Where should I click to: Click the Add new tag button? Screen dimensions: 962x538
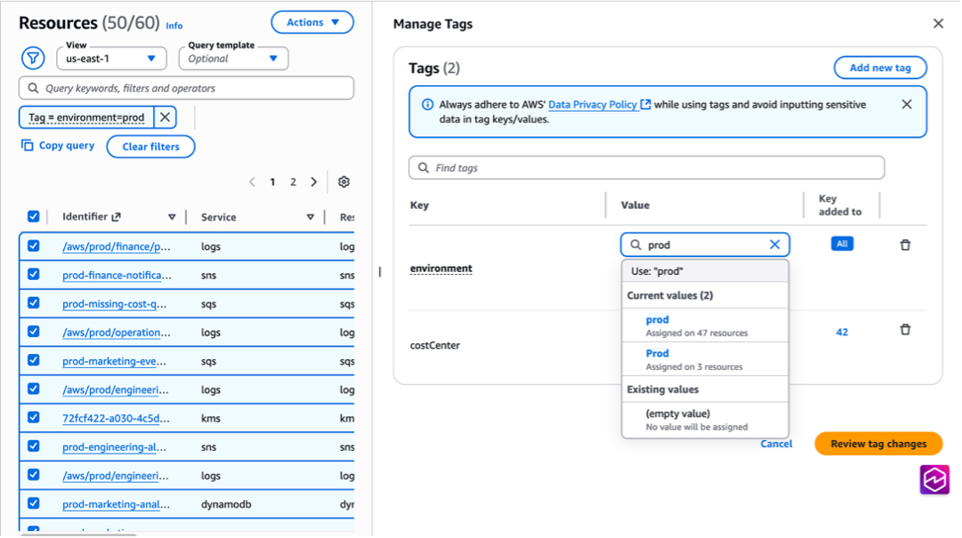point(879,67)
